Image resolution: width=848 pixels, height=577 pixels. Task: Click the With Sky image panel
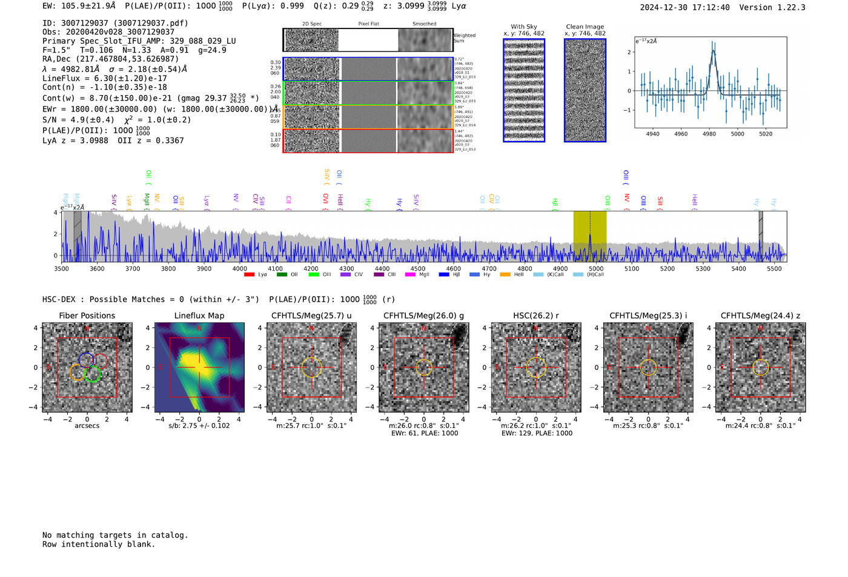(x=524, y=90)
